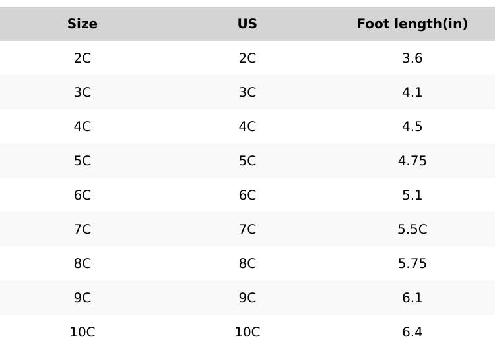This screenshot has width=495, height=349.
Task: Select the 2C cell in Size column
Action: 82,58
